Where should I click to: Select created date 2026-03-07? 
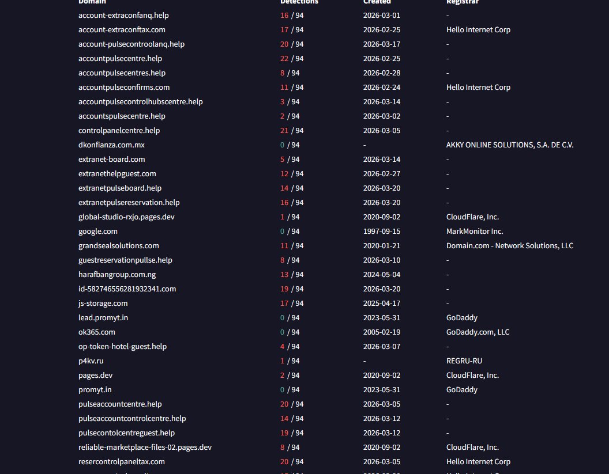382,346
